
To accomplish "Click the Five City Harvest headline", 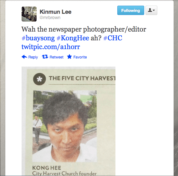I will click(82, 78).
